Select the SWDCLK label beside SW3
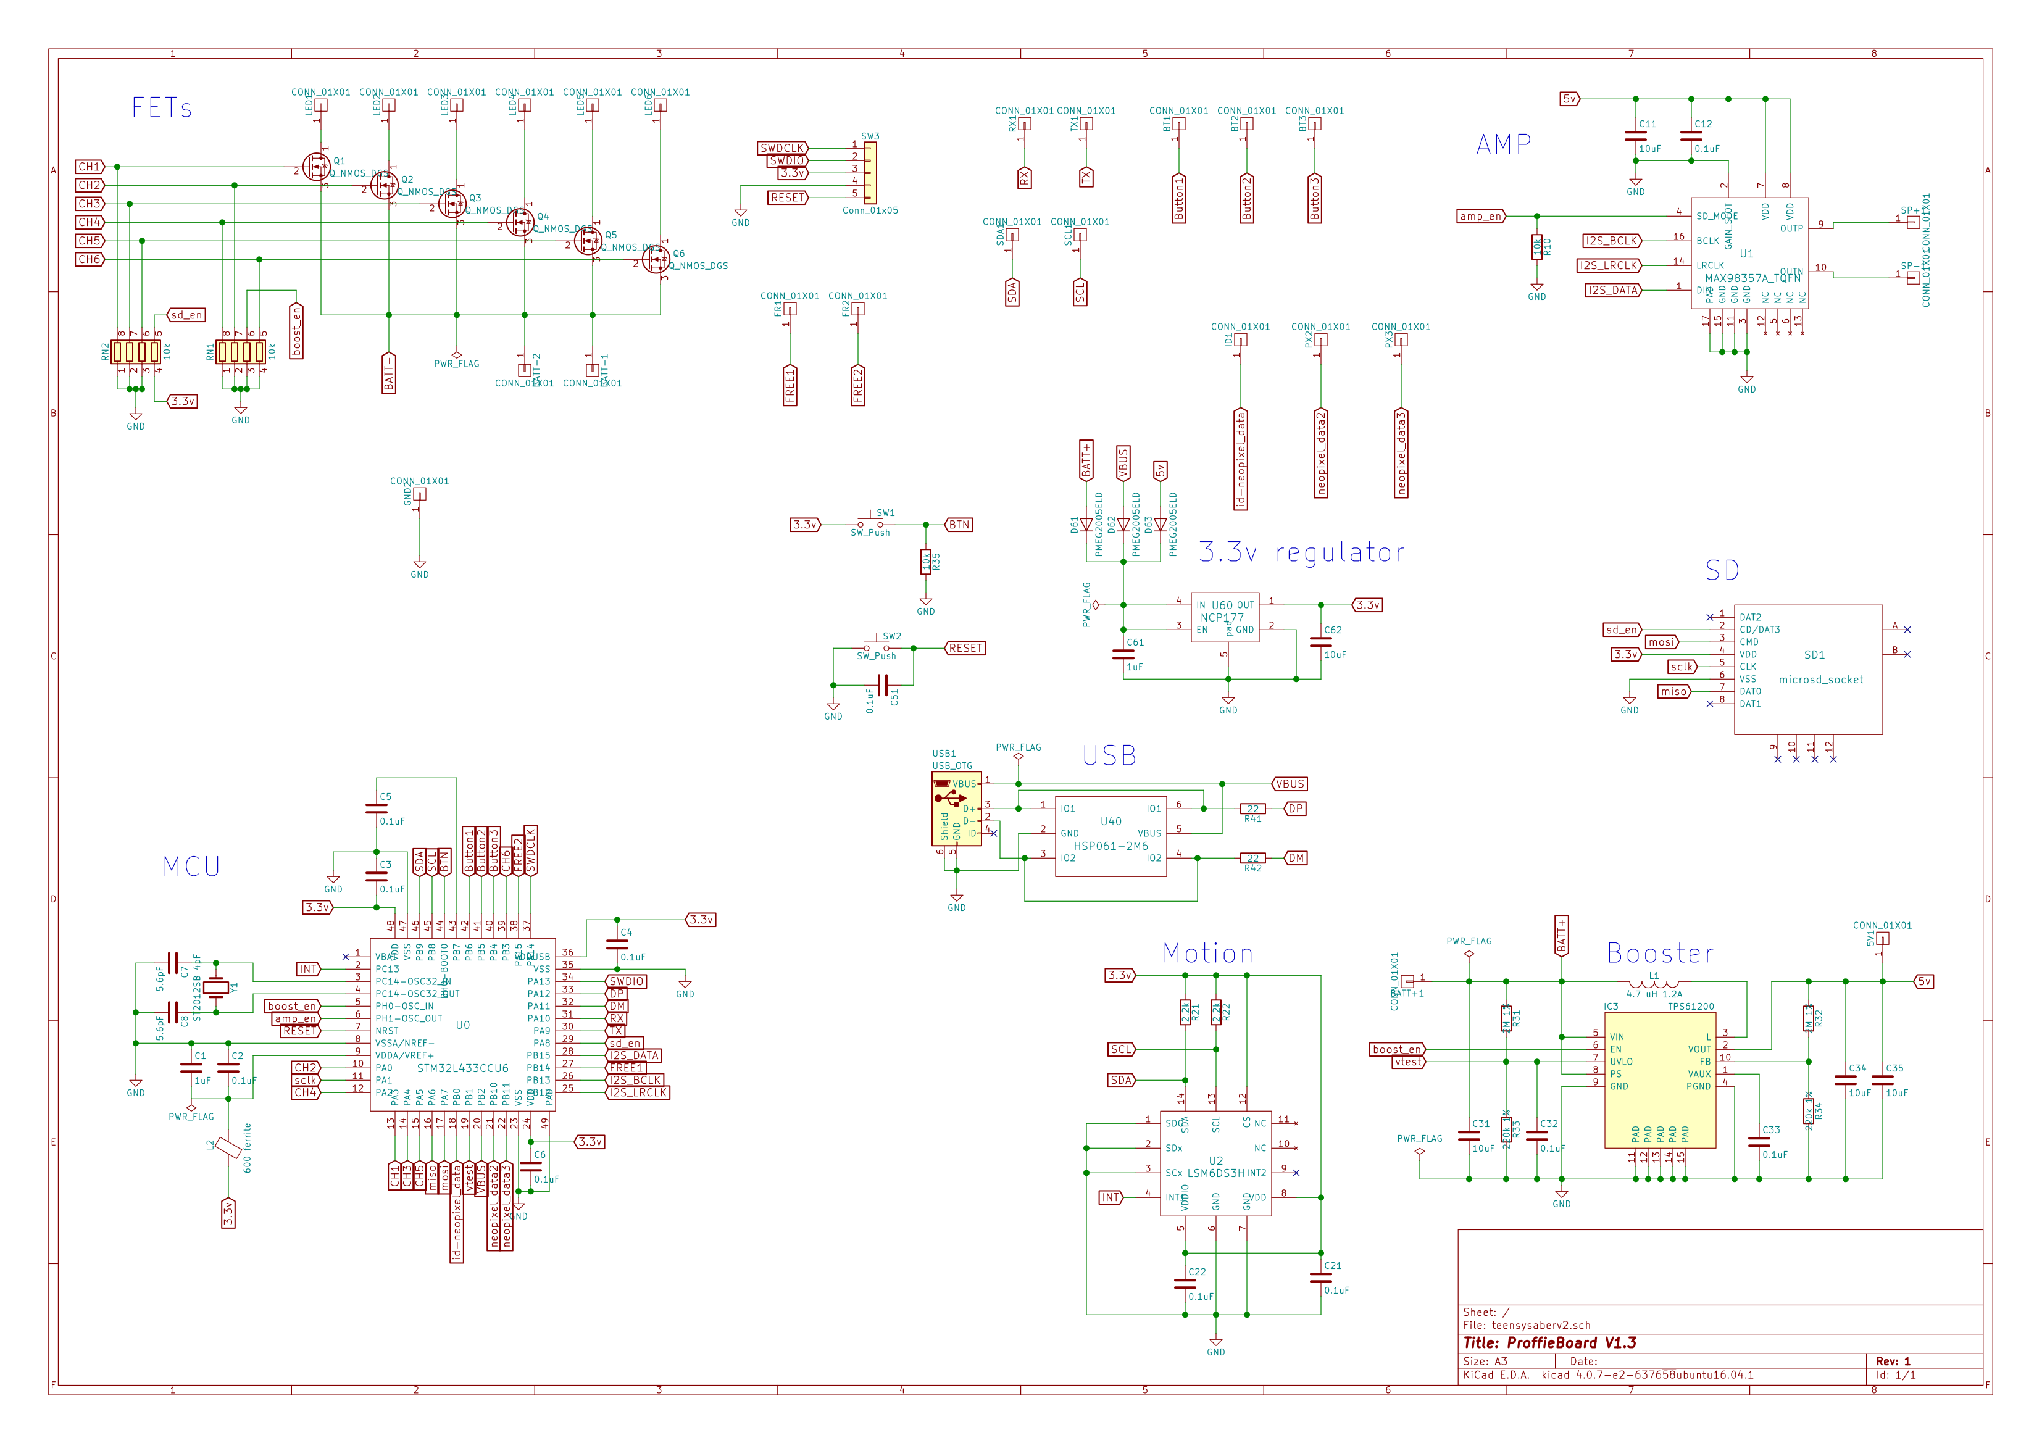This screenshot has height=1443, width=2042. tap(783, 149)
